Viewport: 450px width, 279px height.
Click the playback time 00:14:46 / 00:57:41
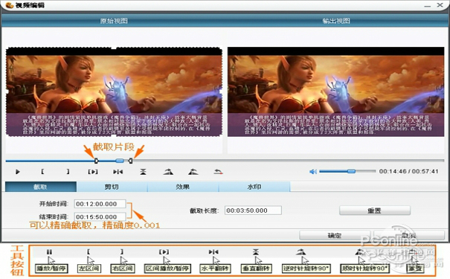pos(408,171)
